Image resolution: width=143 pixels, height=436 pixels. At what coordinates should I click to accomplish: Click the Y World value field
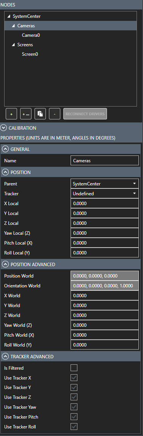point(105,305)
